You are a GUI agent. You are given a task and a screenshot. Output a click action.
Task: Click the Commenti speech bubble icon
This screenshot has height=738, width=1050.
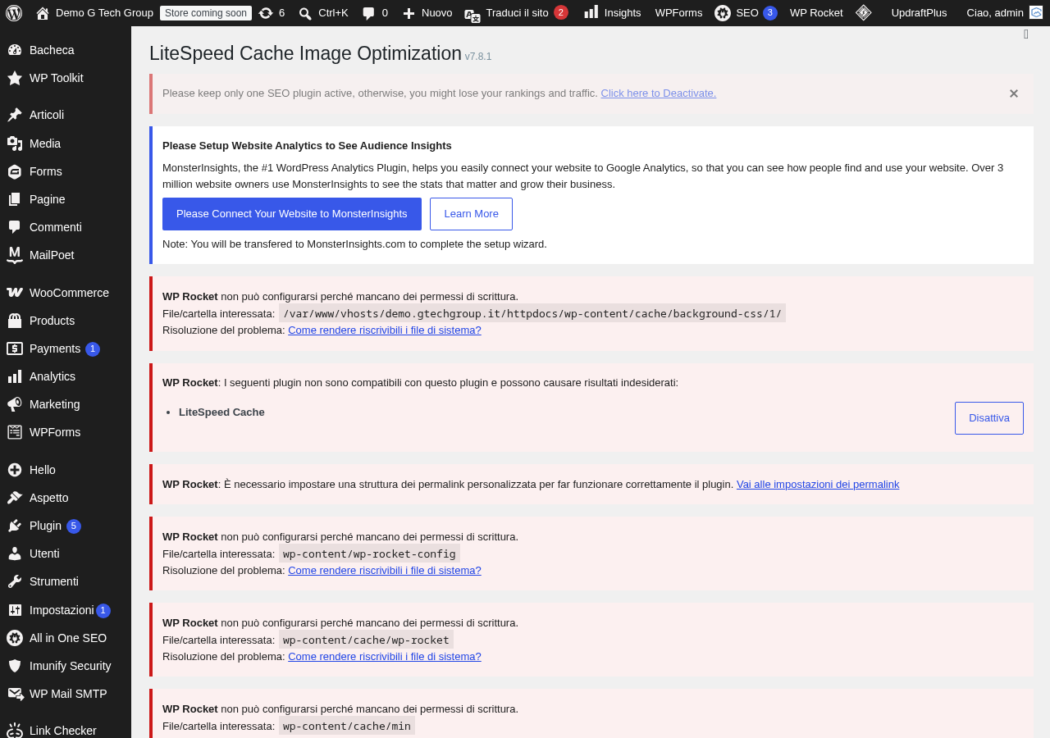15,227
